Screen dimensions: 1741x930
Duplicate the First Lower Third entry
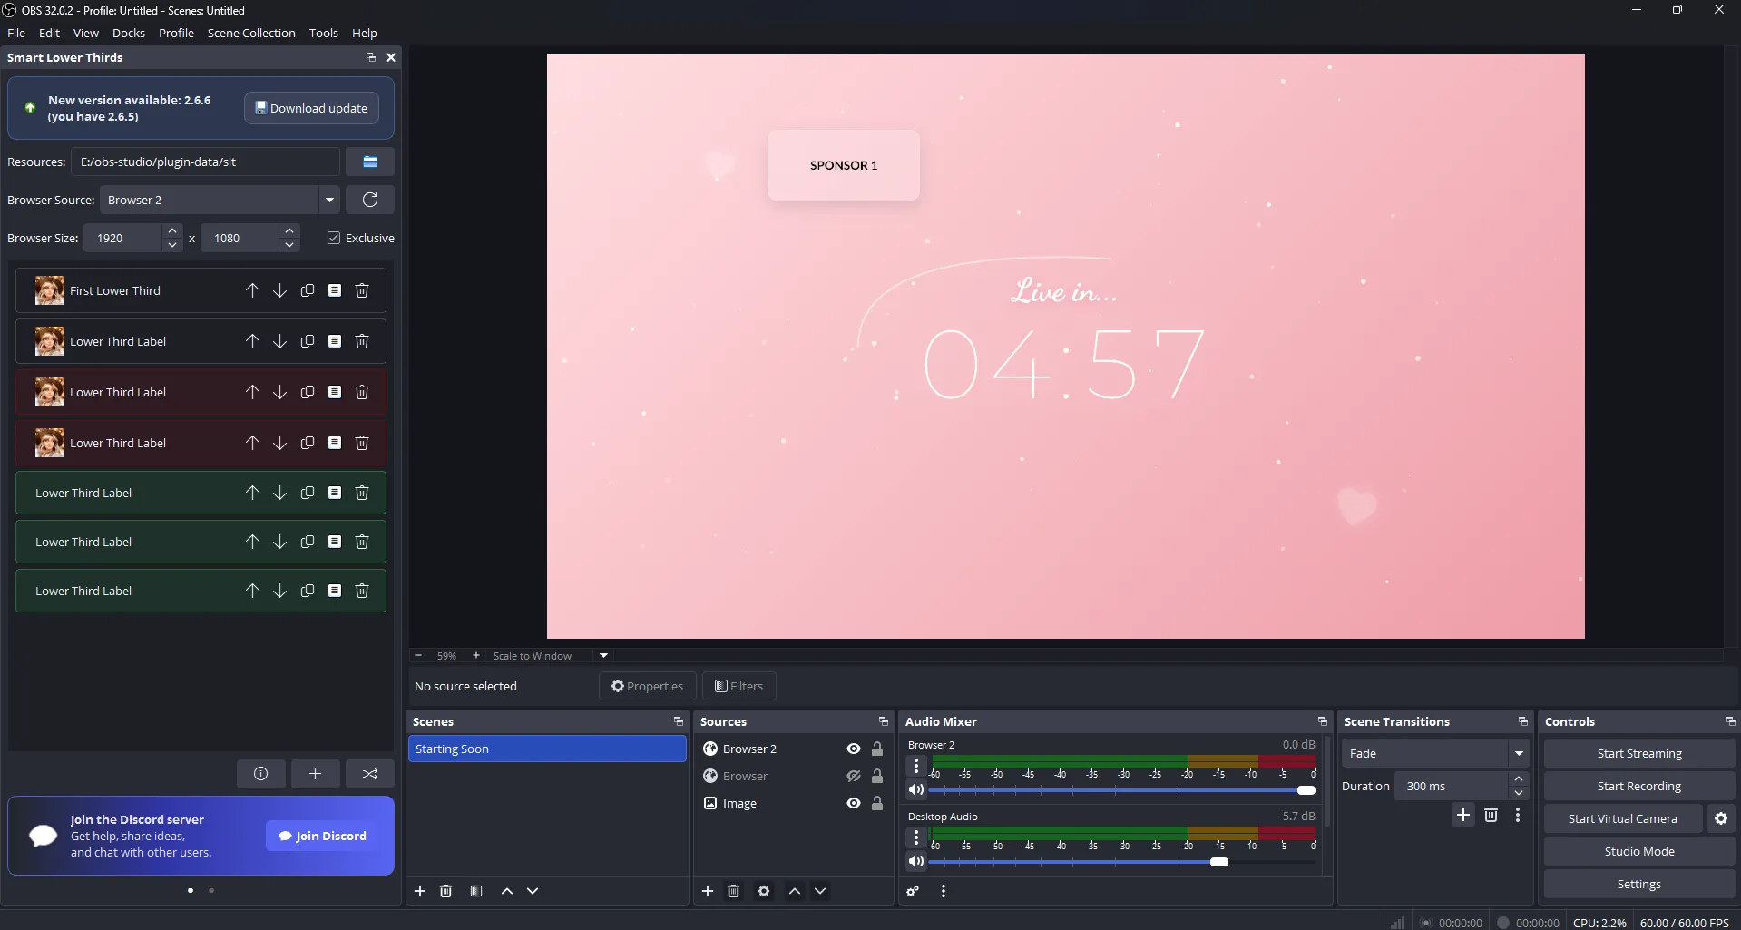pos(307,290)
